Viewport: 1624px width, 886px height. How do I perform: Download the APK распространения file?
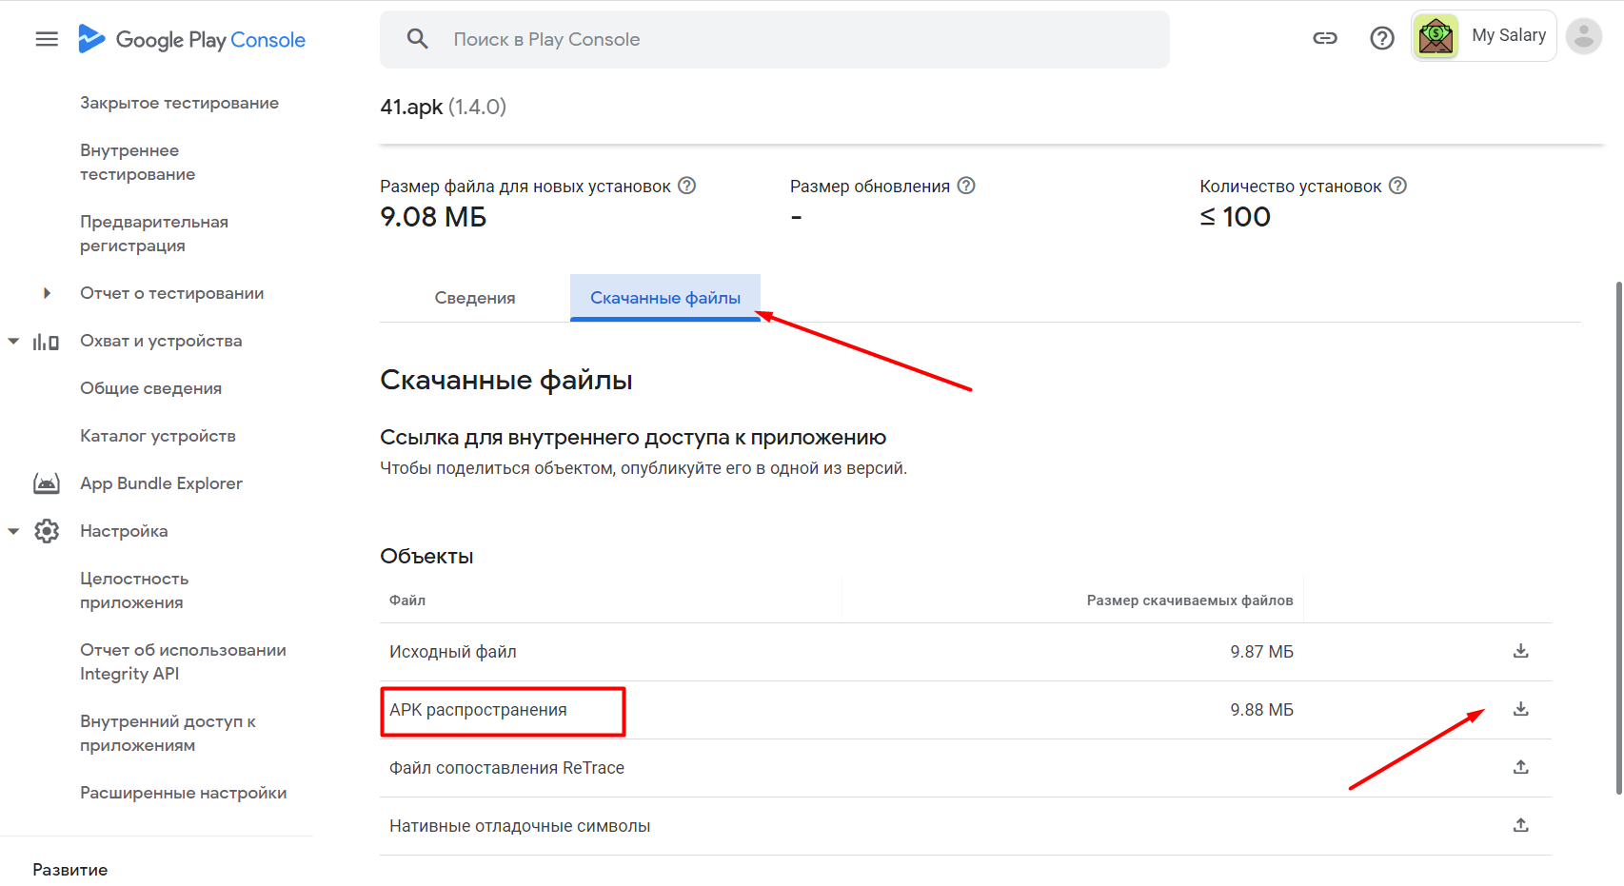point(1520,709)
